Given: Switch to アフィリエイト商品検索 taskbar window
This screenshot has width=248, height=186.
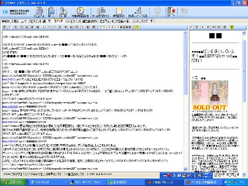Looking at the screenshot, I should [203, 182].
